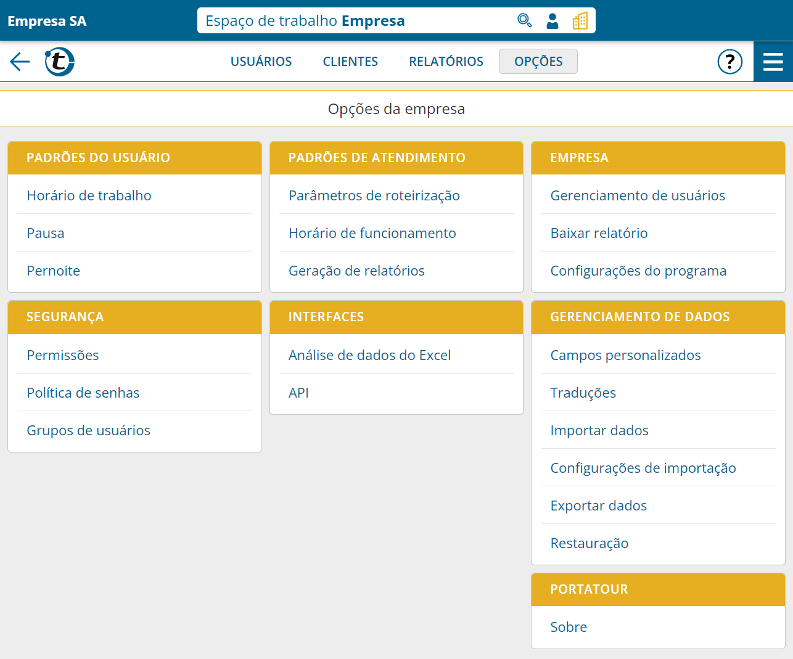Viewport: 793px width, 659px height.
Task: Click the PADRÕES DO USUÁRIO header
Action: coord(134,158)
